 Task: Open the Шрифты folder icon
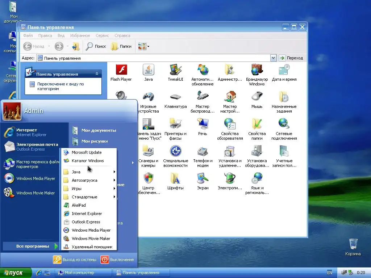pyautogui.click(x=176, y=181)
